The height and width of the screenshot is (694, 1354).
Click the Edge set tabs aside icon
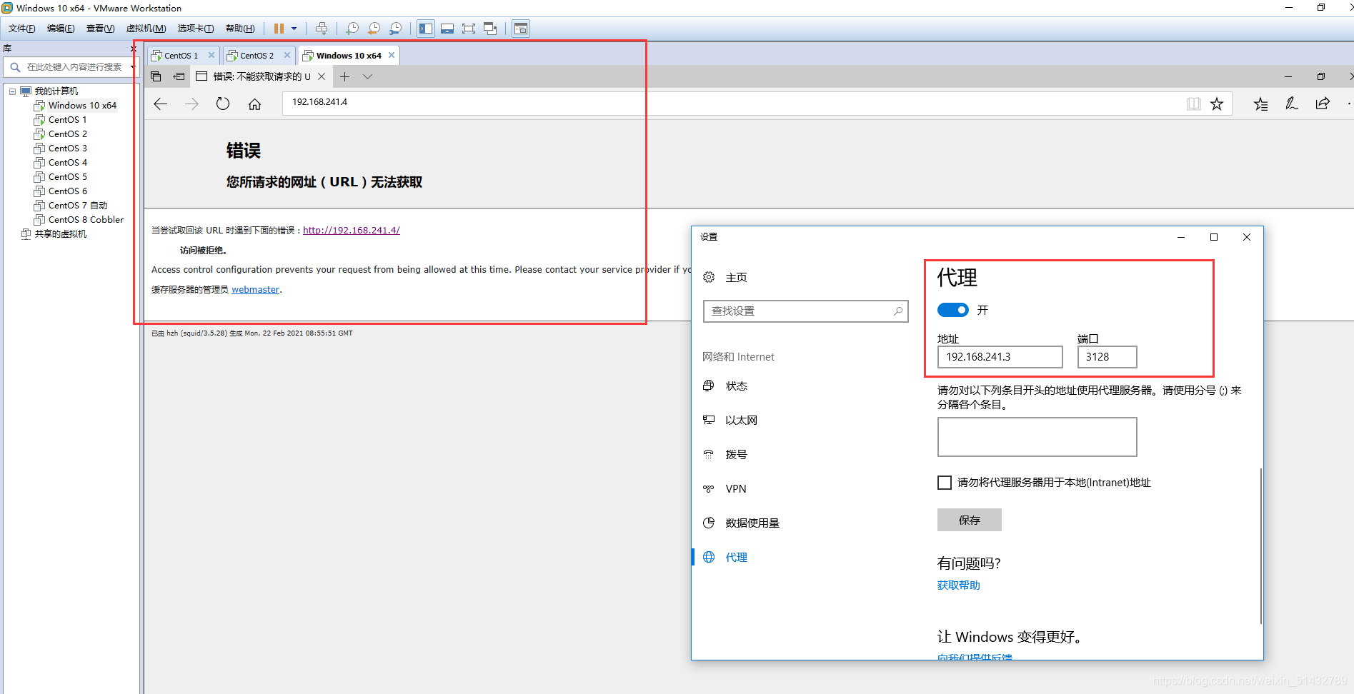[x=179, y=76]
